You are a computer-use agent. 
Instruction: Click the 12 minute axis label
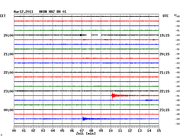pyautogui.click(x=130, y=130)
